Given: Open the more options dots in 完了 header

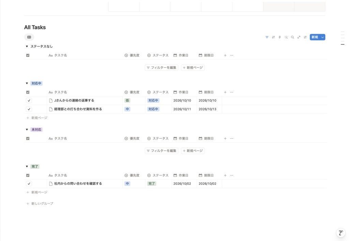Looking at the screenshot, I should [x=232, y=175].
